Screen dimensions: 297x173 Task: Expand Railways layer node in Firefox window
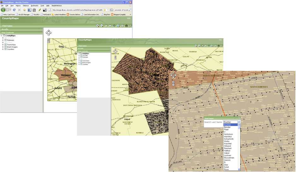pyautogui.click(x=3, y=40)
